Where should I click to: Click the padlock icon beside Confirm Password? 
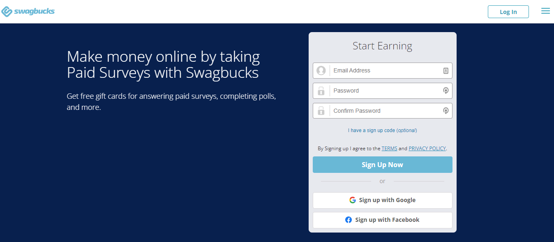point(321,111)
